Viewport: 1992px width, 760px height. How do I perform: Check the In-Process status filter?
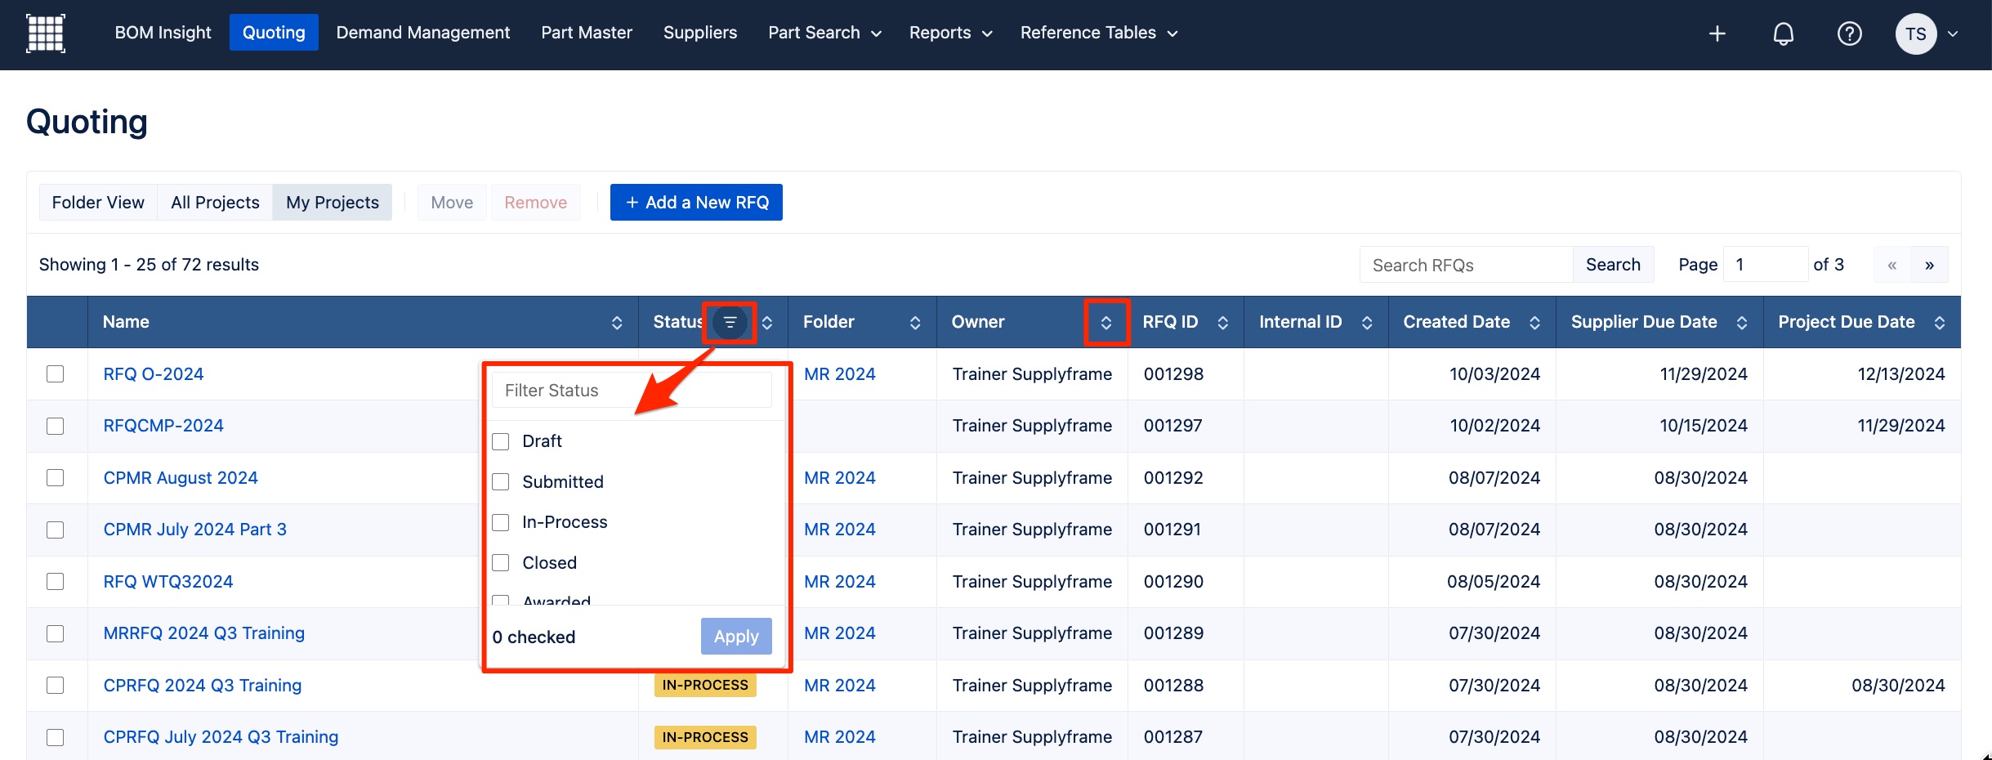point(501,522)
